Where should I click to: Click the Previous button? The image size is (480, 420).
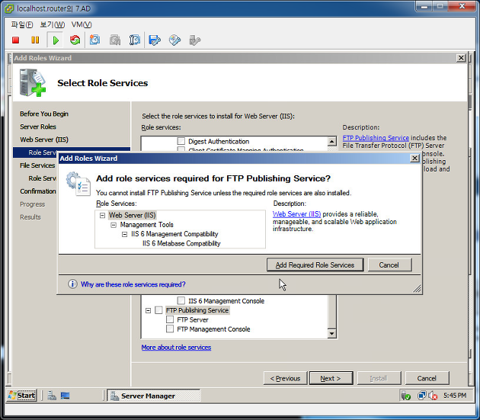[285, 378]
